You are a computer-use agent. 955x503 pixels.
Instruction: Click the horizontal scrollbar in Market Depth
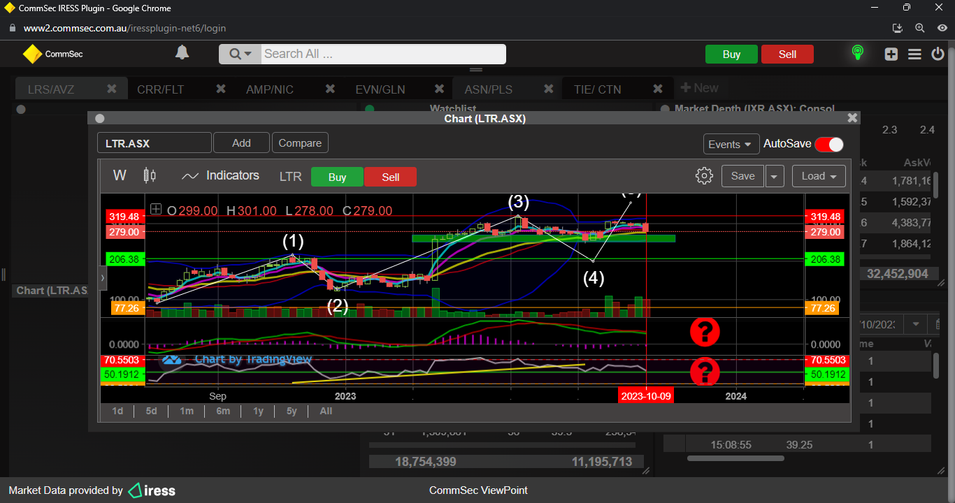(735, 459)
